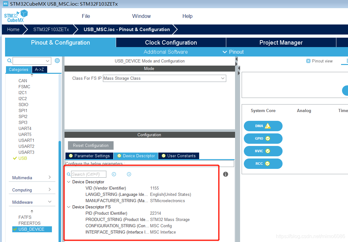Click the parameter search magnifier icon
Screen dimensions: 348x242
[x=69, y=174]
